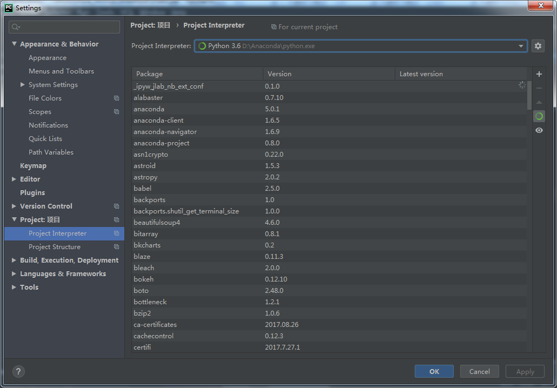The height and width of the screenshot is (388, 557).
Task: Click the OK button
Action: tap(434, 371)
